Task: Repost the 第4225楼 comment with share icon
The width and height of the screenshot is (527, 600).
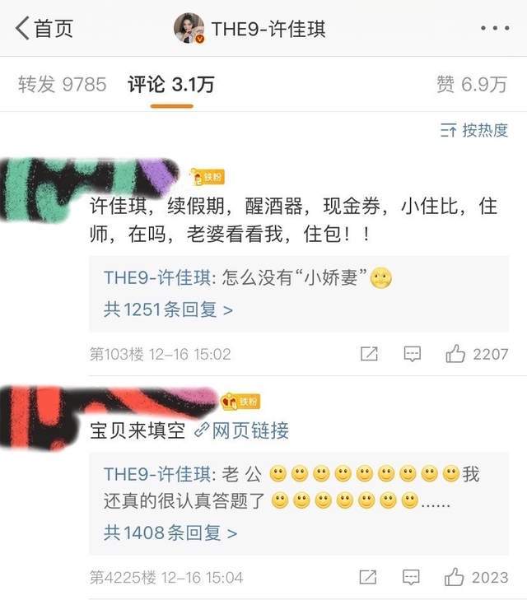Action: 368,577
